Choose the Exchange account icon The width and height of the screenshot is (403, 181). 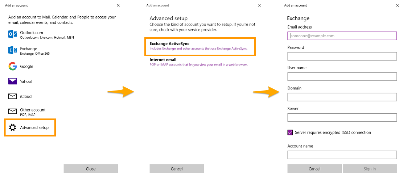13,51
